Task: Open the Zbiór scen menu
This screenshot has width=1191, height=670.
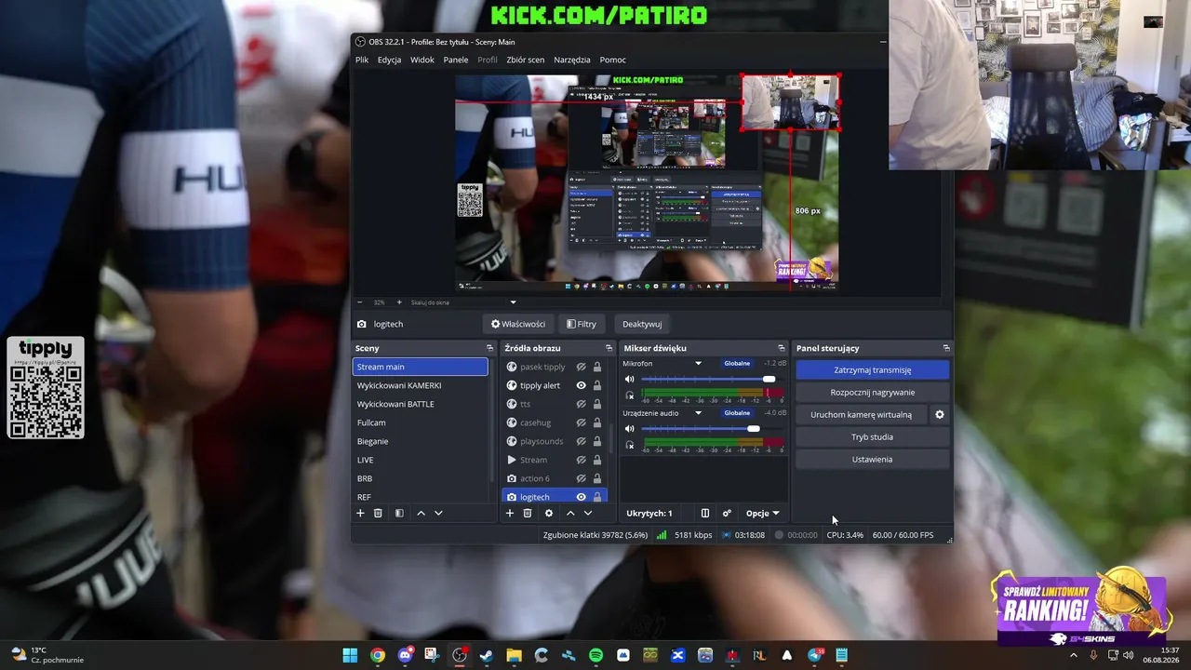Action: [526, 60]
